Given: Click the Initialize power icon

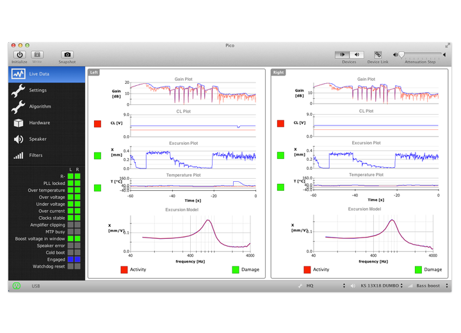Looking at the screenshot, I should [x=19, y=54].
